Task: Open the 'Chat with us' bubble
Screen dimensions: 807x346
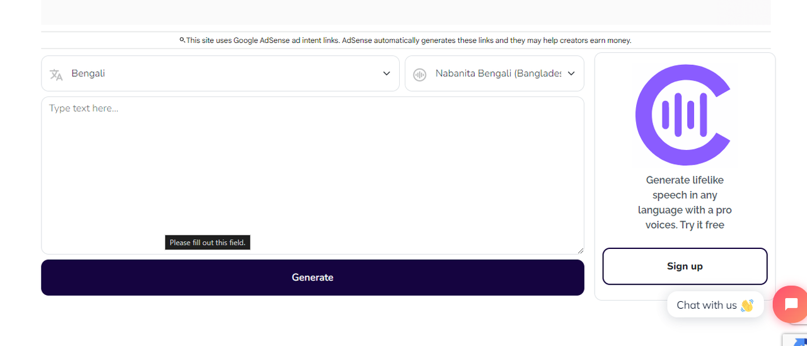Action: pos(715,305)
